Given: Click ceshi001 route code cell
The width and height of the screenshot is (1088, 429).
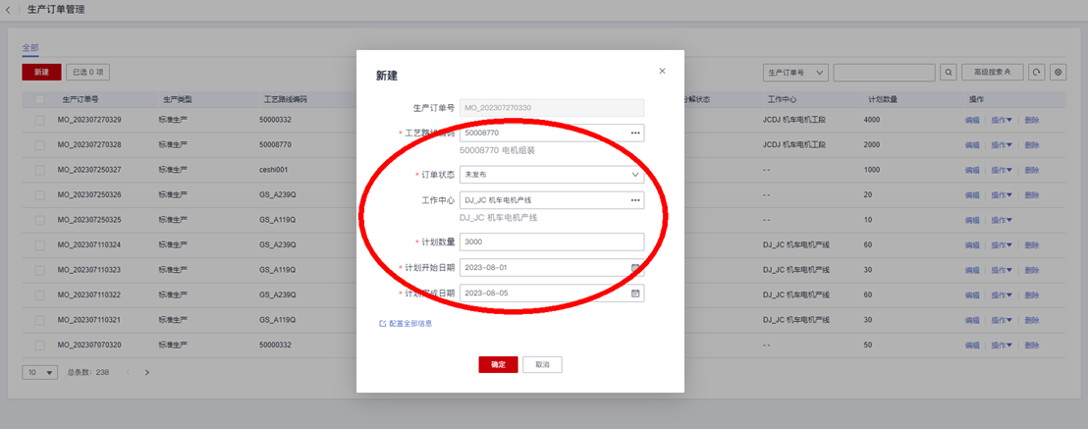Looking at the screenshot, I should (x=273, y=170).
